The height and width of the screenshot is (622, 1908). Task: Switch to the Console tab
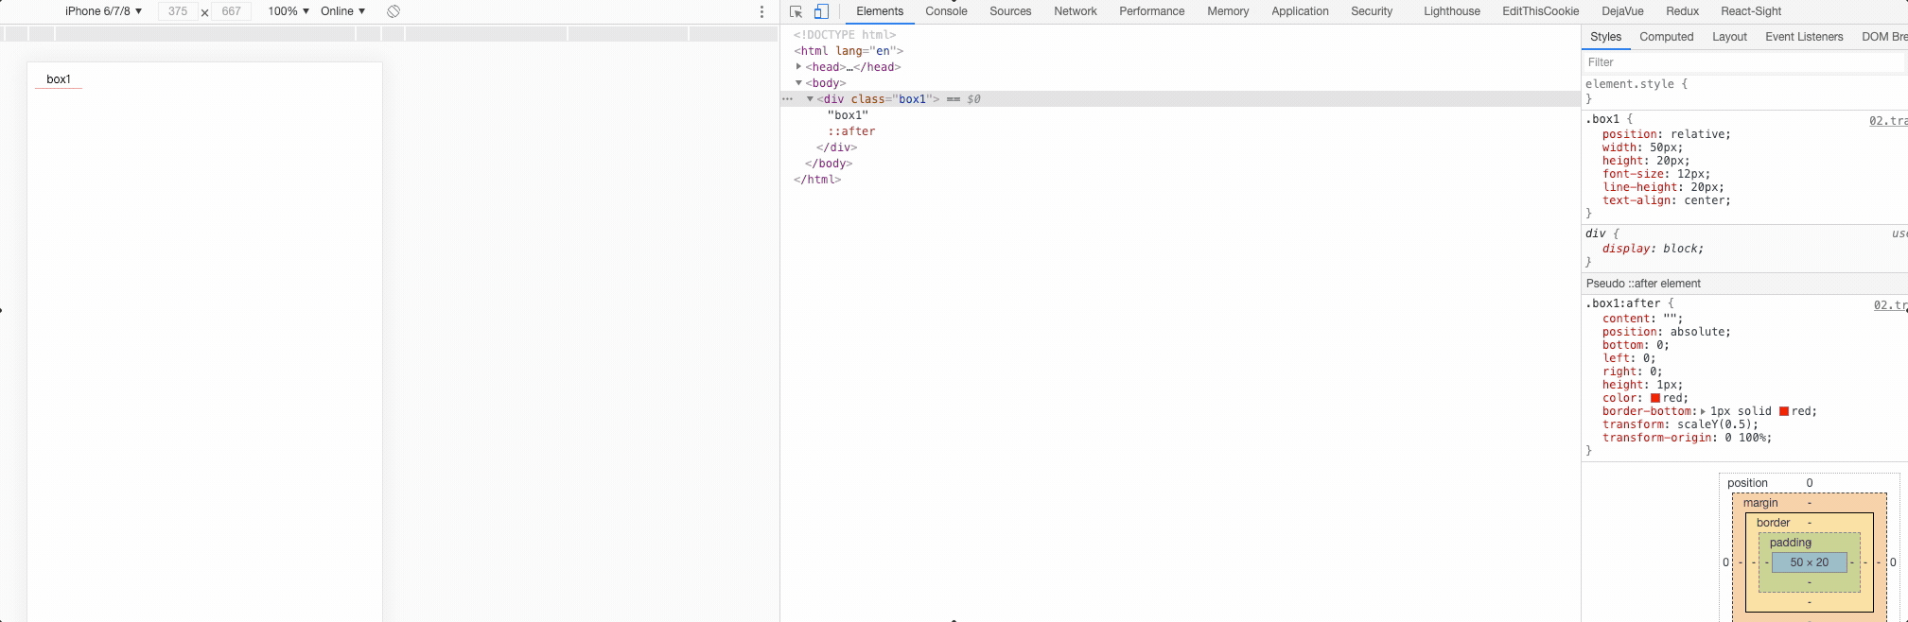(x=946, y=11)
